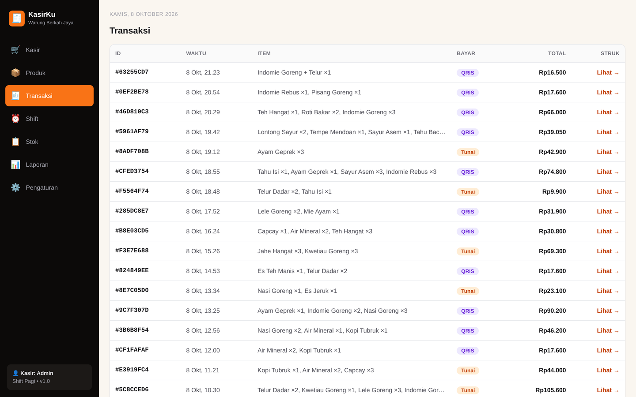
Task: Click transaction ID #B8E03CD5
Action: tap(132, 231)
